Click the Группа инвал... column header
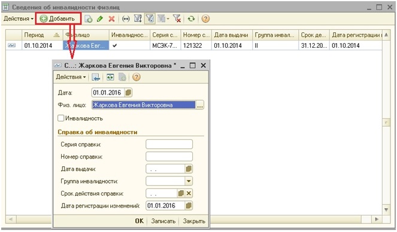397x232 pixels. point(275,35)
